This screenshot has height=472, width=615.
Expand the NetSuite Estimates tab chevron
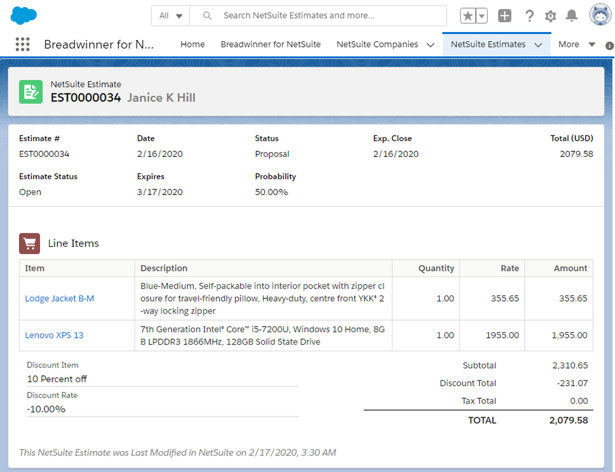pos(538,45)
